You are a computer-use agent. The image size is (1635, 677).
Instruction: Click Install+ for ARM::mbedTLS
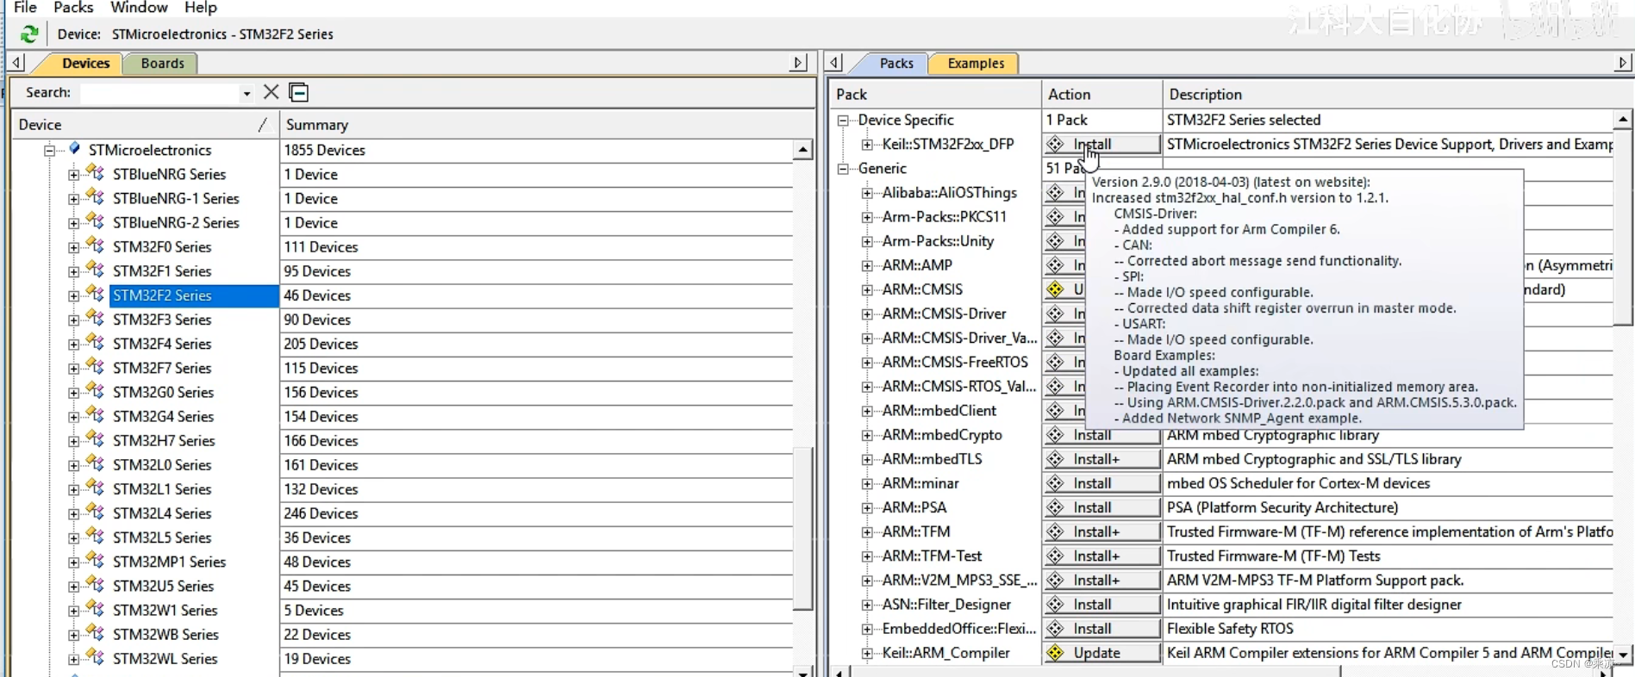[x=1101, y=459]
